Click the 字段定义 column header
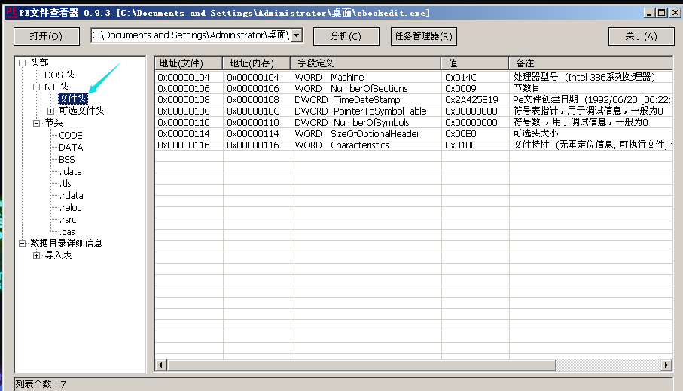The image size is (683, 391). (x=365, y=63)
